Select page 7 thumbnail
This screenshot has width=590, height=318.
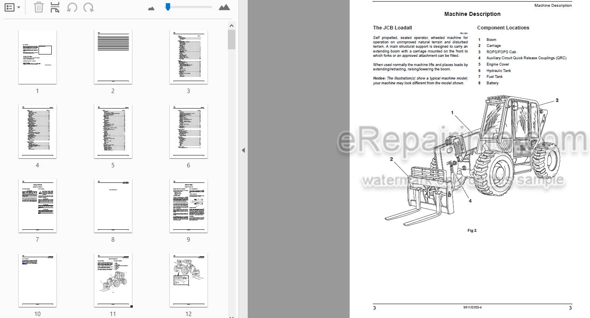point(37,206)
